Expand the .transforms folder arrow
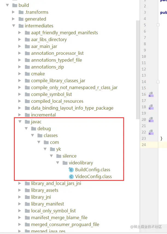The height and width of the screenshot is (234, 167). [x=13, y=12]
